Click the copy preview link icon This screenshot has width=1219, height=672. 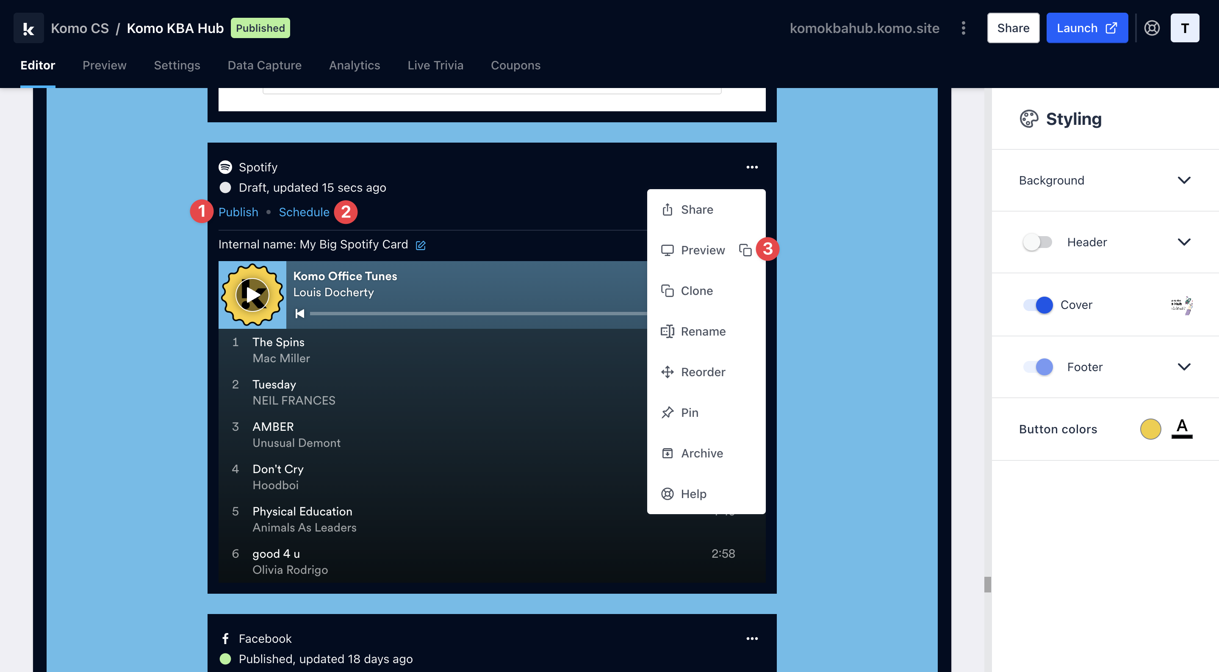[745, 250]
